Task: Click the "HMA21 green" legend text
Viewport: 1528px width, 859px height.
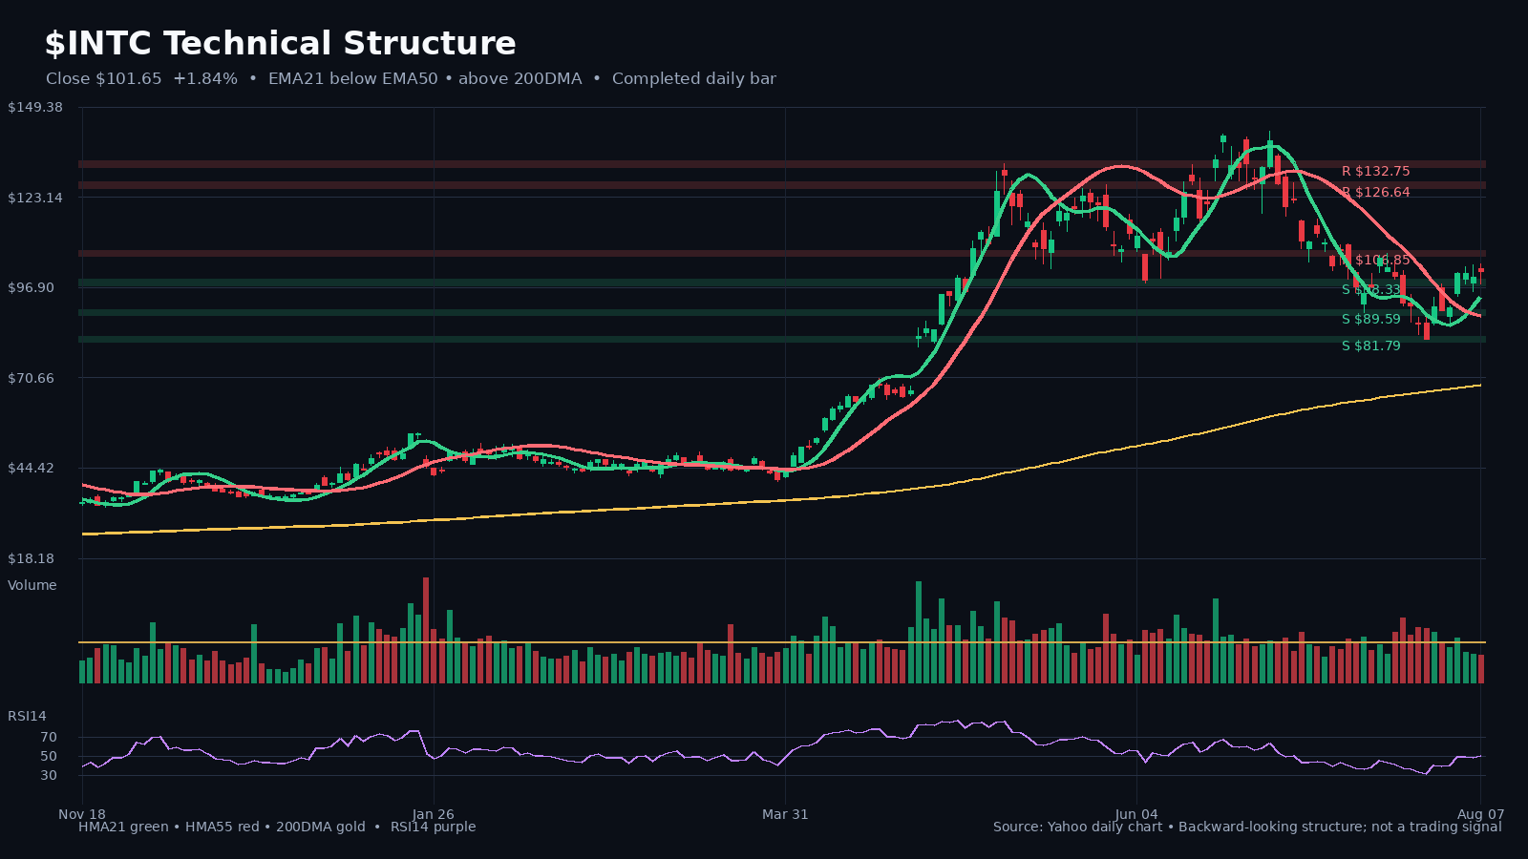Action: click(x=123, y=827)
